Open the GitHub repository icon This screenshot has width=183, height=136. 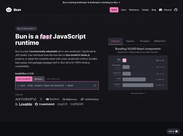pos(176,10)
